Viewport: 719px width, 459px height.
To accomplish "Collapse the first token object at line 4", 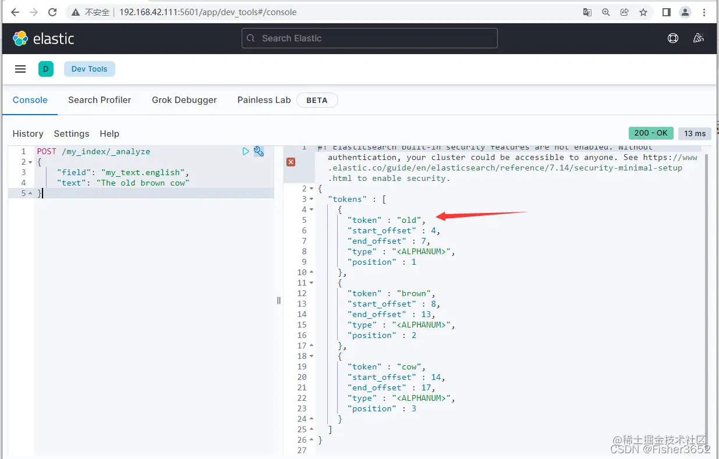I will 311,210.
